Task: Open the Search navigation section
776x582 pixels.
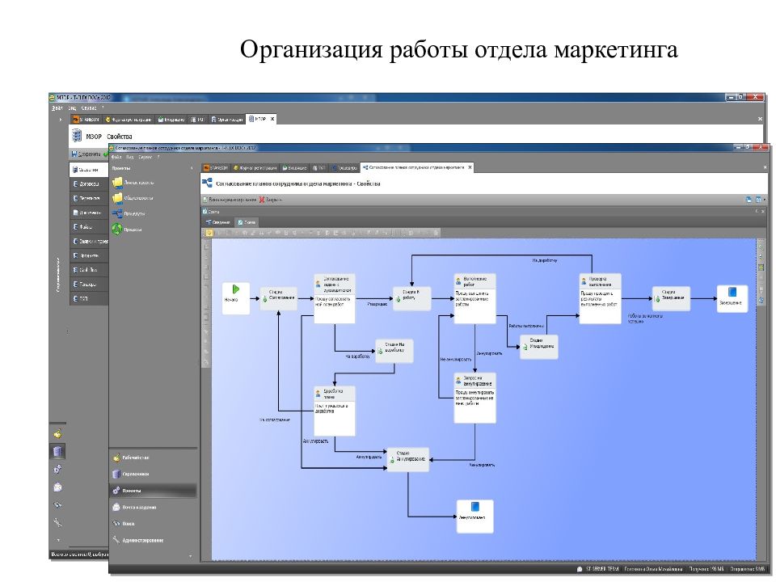Action: tap(153, 524)
